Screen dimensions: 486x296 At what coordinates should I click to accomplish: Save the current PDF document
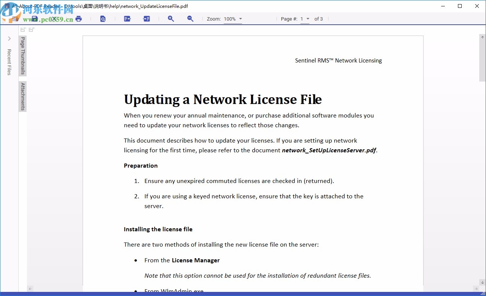point(34,19)
